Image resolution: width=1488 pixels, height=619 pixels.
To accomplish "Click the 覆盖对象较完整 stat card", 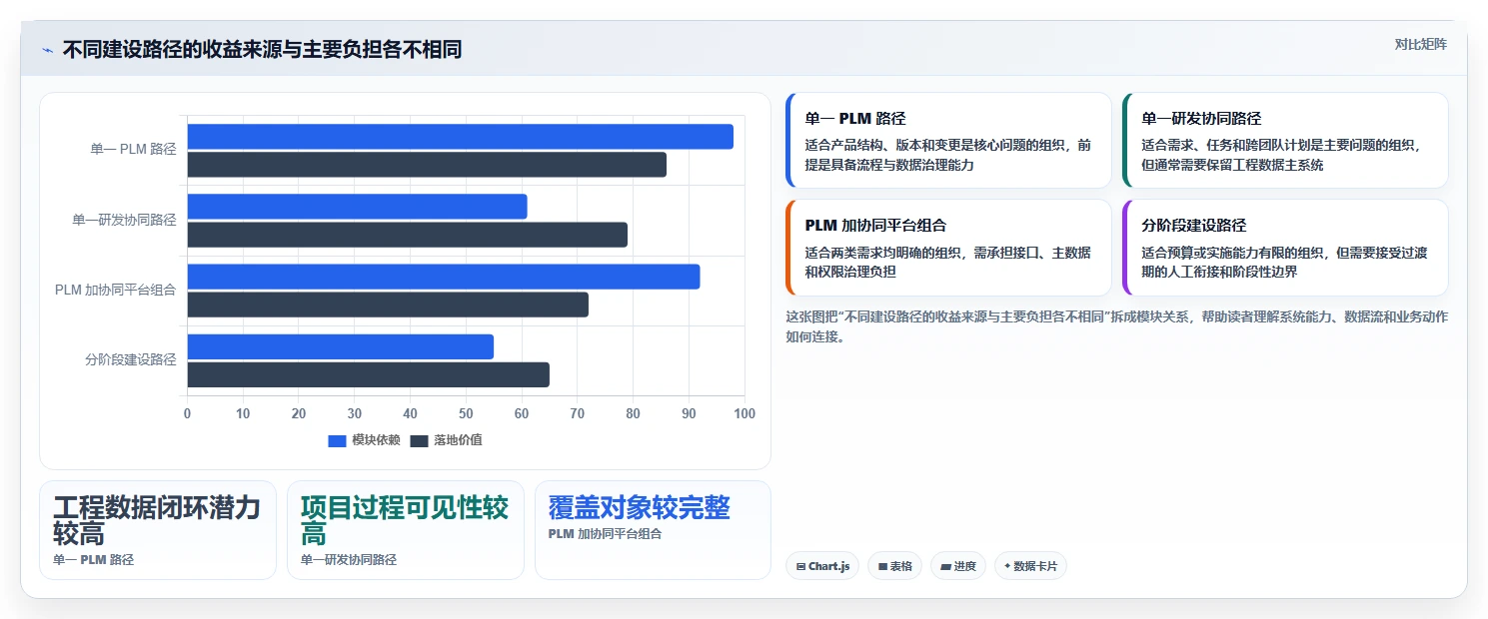I will tap(654, 530).
